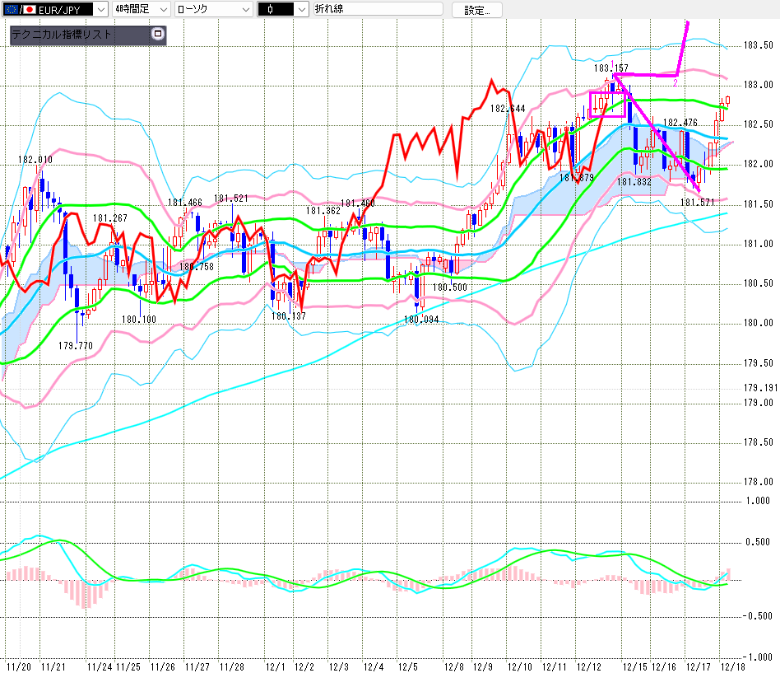Image resolution: width=780 pixels, height=673 pixels.
Task: Open the ローソク chart type dropdown
Action: coord(244,10)
